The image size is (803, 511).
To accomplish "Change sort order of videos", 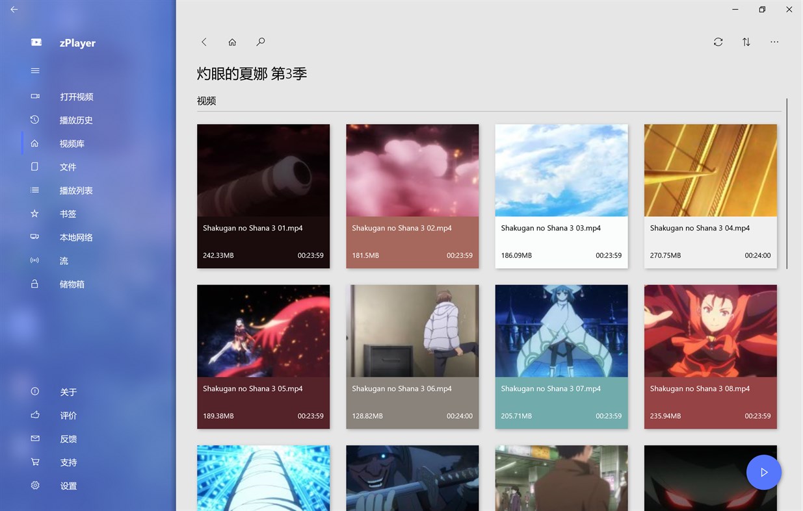I will pos(746,42).
